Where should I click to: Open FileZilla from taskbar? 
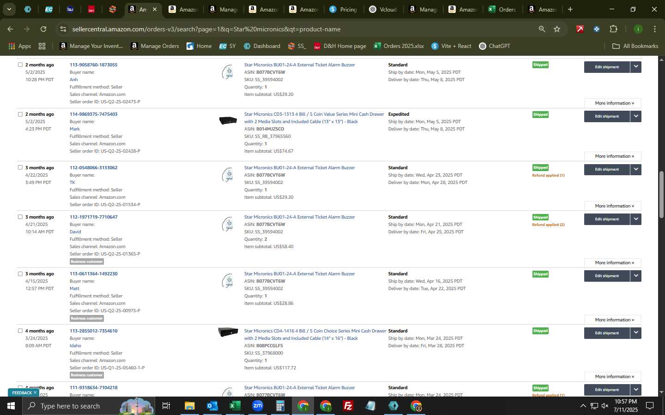(348, 406)
